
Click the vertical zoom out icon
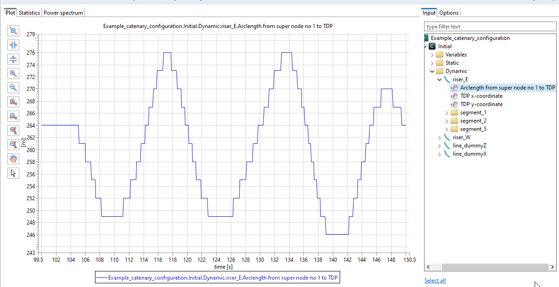tap(13, 145)
